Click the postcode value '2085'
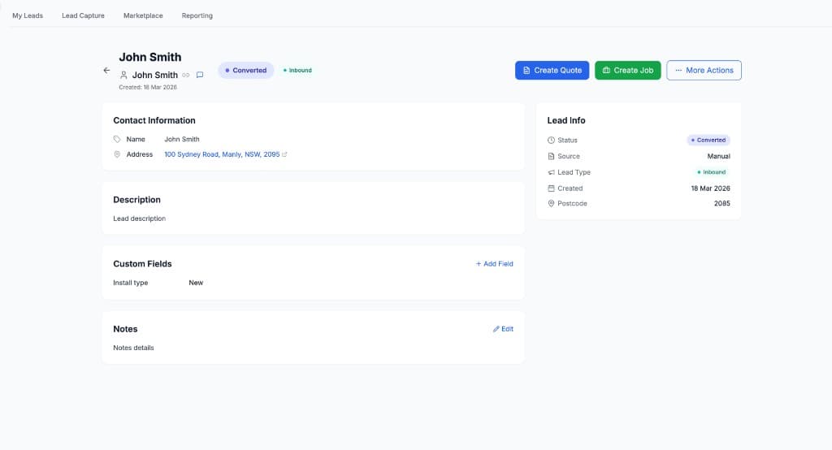This screenshot has width=832, height=450. click(721, 203)
